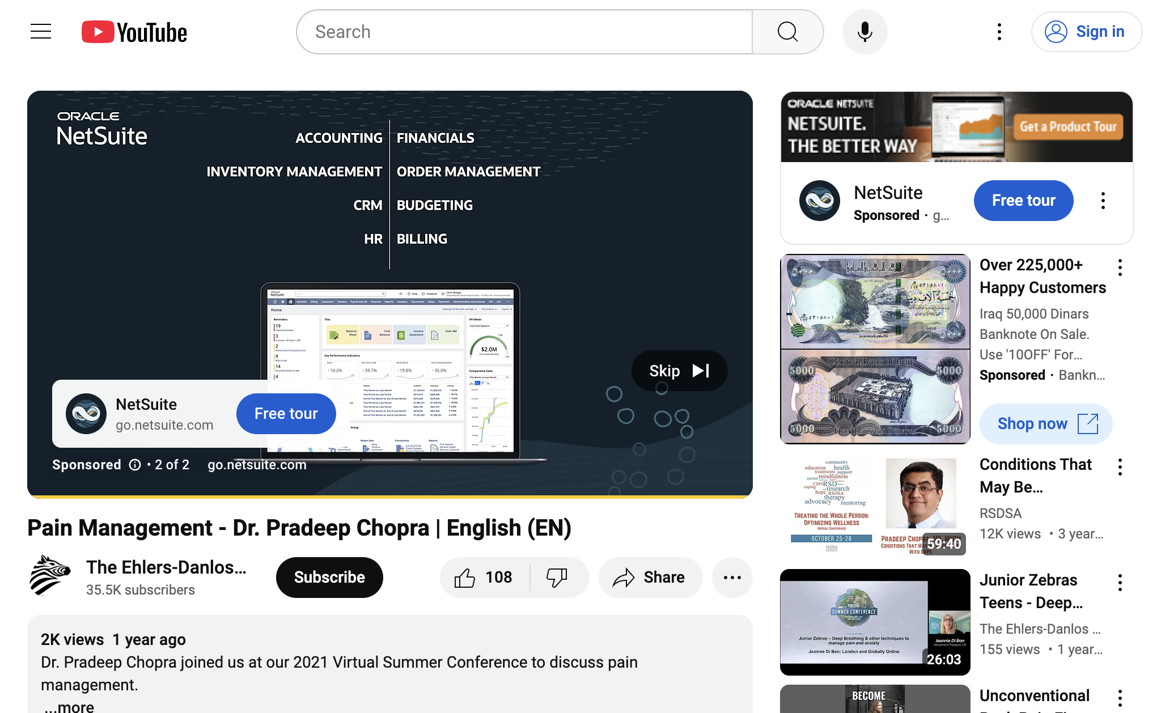Click the Search text field
The height and width of the screenshot is (713, 1161).
(x=524, y=32)
